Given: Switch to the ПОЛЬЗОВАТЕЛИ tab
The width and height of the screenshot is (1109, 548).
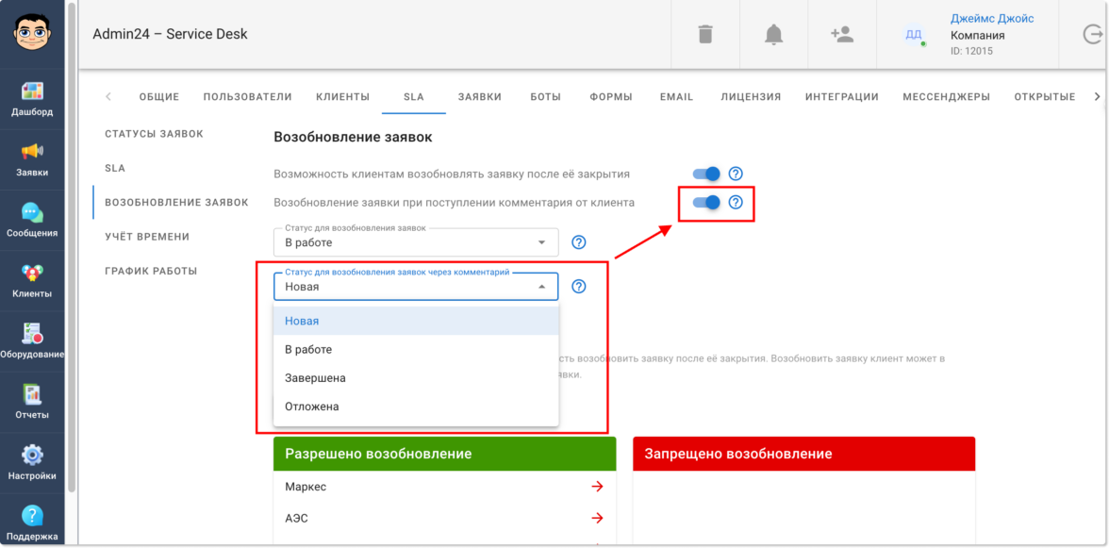Looking at the screenshot, I should 247,97.
